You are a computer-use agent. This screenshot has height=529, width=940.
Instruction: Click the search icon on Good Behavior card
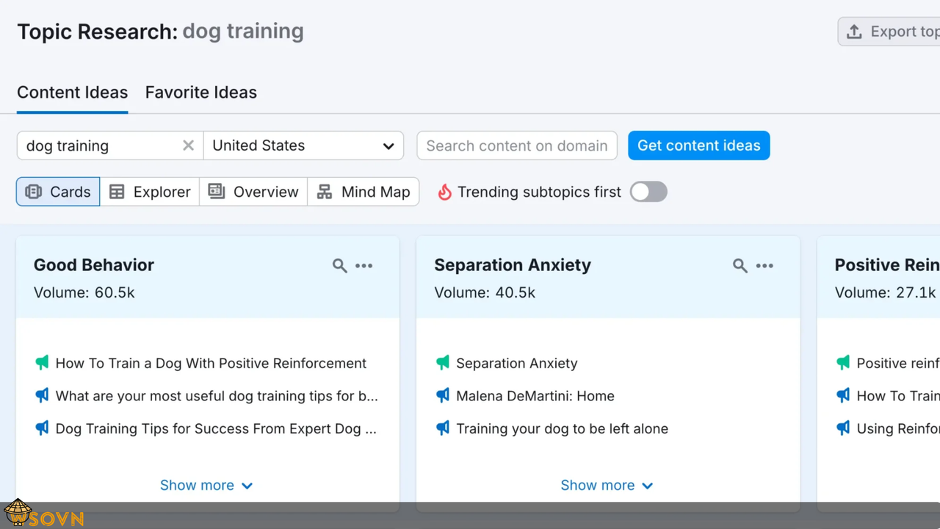(x=339, y=266)
